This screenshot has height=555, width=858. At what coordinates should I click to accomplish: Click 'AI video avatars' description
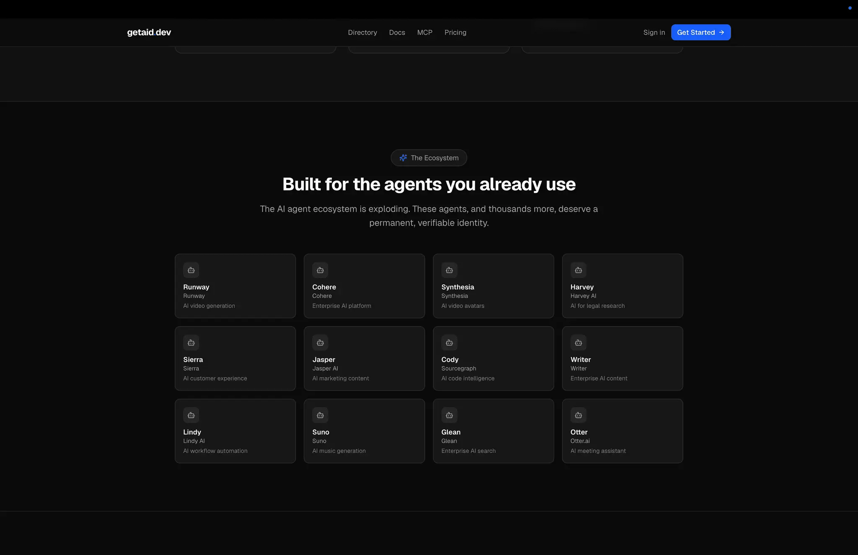click(463, 306)
